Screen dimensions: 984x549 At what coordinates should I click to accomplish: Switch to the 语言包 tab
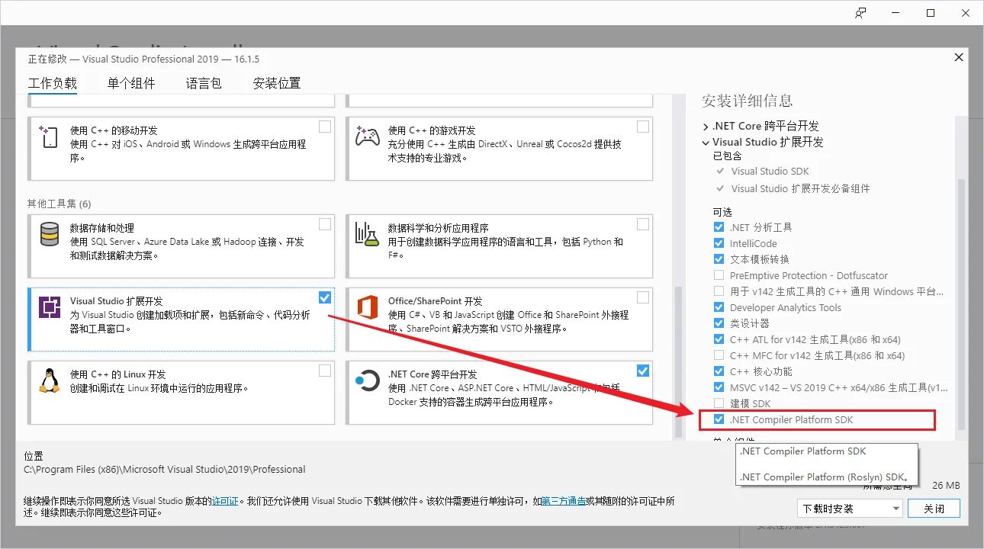(x=204, y=83)
